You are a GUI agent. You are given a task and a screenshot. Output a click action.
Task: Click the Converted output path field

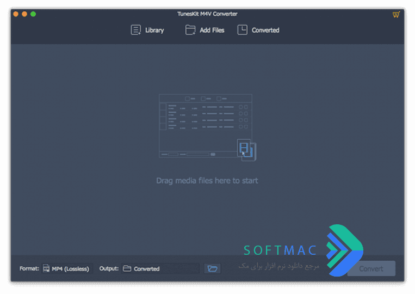pyautogui.click(x=160, y=268)
